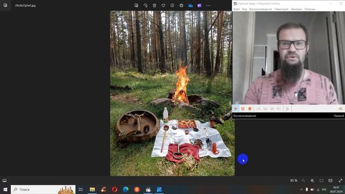The image size is (345, 194).
Task: Switch input language via РУС indicator
Action: 325,190
